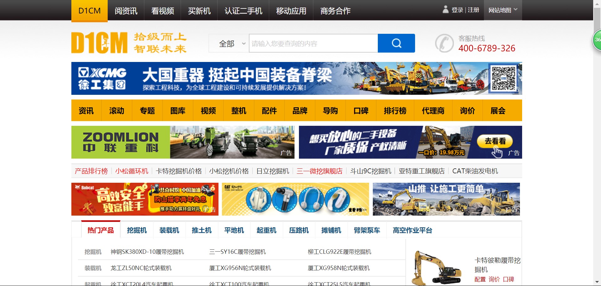The image size is (601, 286).
Task: Switch to the 平地机 product tab
Action: (x=234, y=230)
